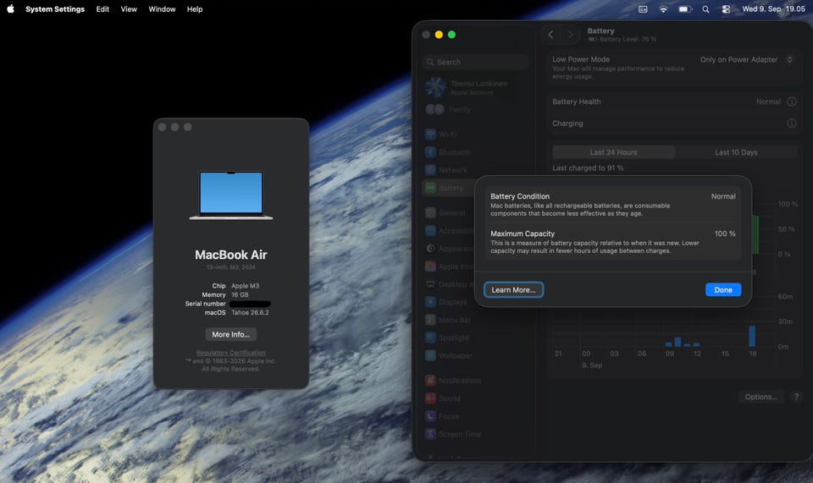Click Learn More in battery health dialog
The height and width of the screenshot is (483, 813).
pyautogui.click(x=513, y=290)
